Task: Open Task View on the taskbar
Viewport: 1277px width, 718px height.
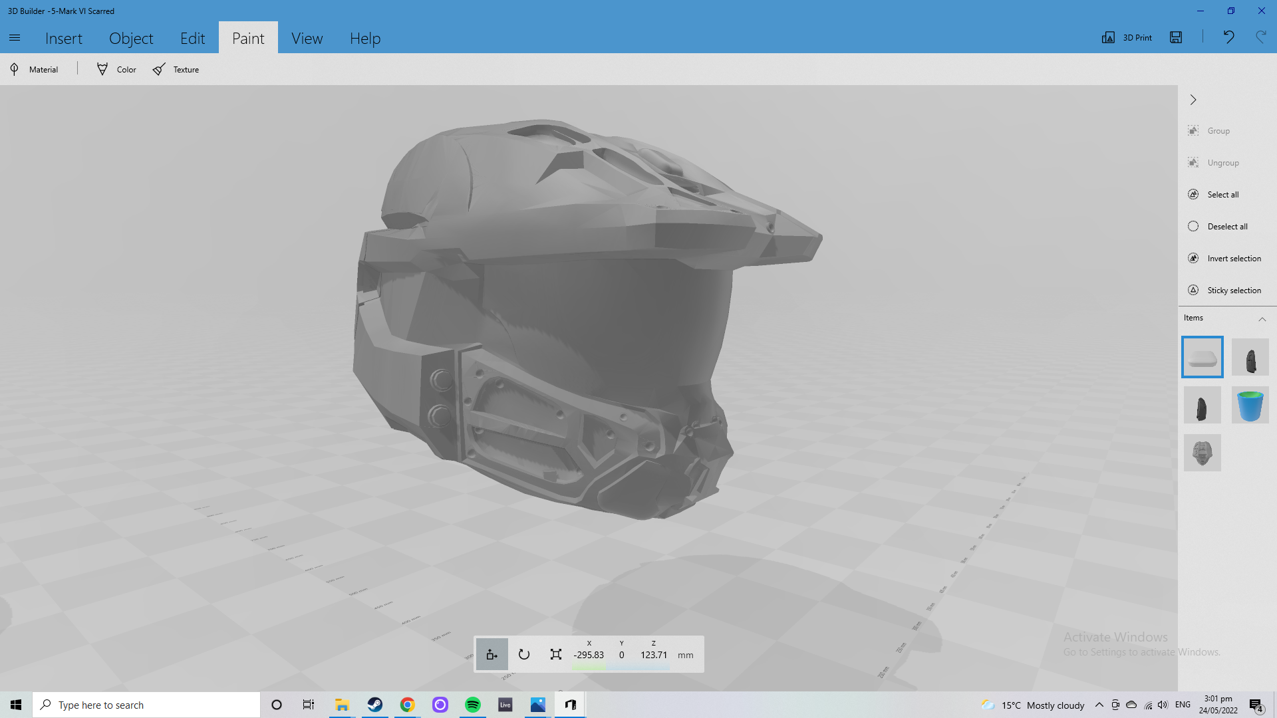Action: pos(309,705)
